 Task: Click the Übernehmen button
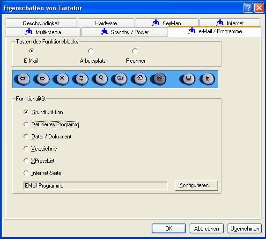(x=244, y=229)
